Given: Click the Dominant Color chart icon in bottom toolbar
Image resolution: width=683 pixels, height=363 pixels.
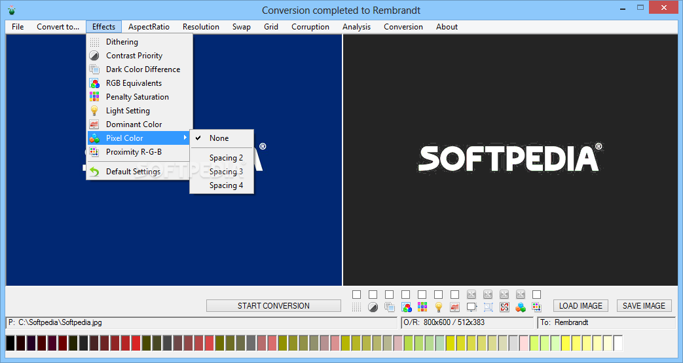Looking at the screenshot, I should coord(454,307).
